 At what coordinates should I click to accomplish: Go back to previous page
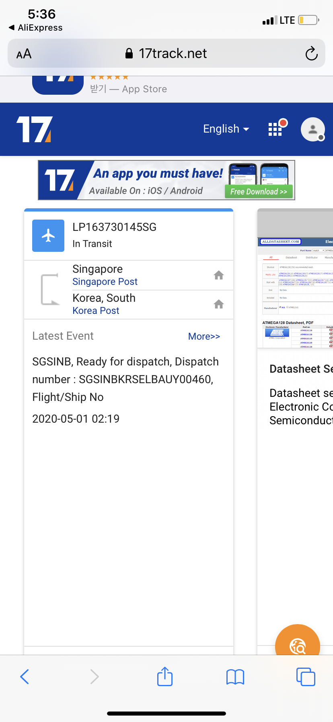pyautogui.click(x=25, y=677)
